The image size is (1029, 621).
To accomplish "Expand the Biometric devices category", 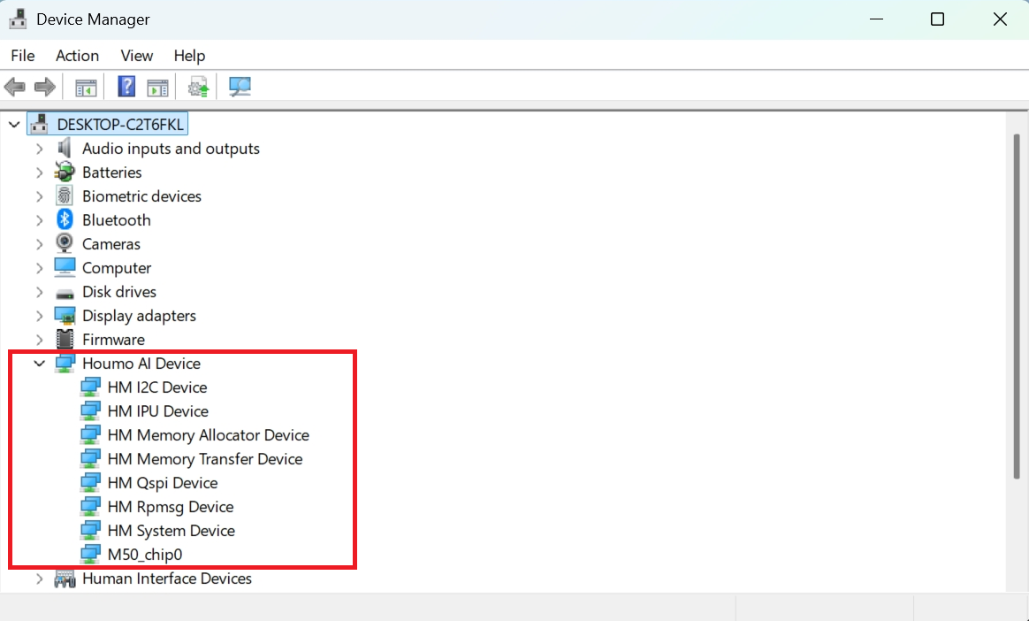I will (40, 196).
